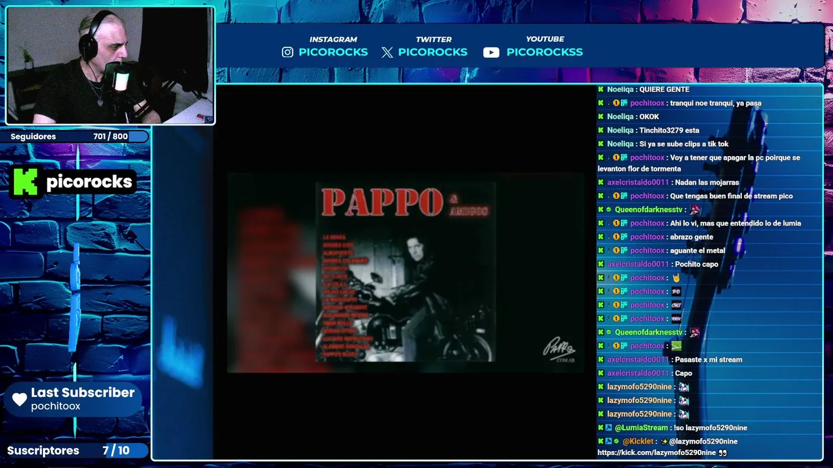Click the PICOROCKS handle under INSTAGRAM
The image size is (833, 468).
[x=333, y=52]
